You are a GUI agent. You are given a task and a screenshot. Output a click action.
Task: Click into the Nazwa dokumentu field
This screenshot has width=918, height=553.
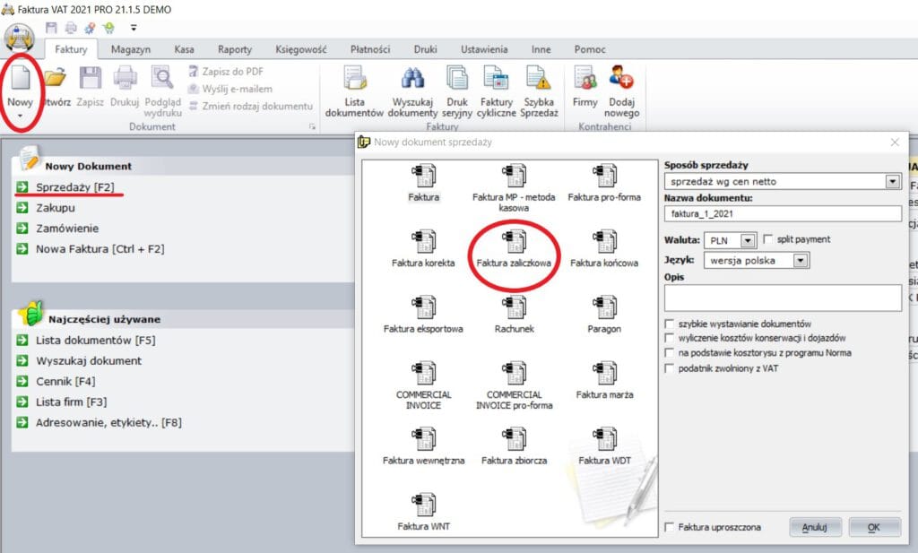pyautogui.click(x=782, y=213)
